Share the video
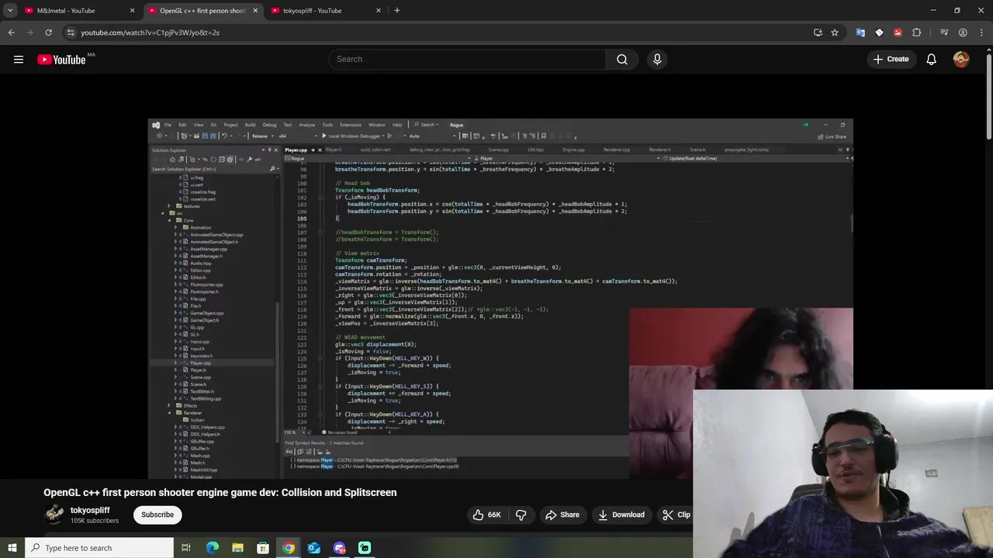Screen dimensions: 993x558 [562, 515]
